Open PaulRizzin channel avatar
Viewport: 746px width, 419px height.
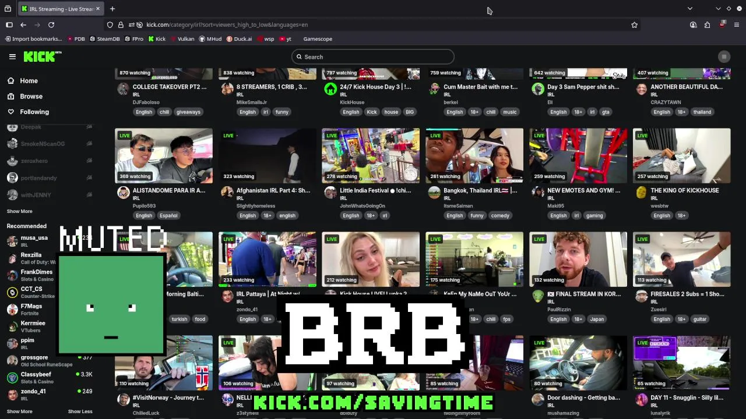pos(538,296)
